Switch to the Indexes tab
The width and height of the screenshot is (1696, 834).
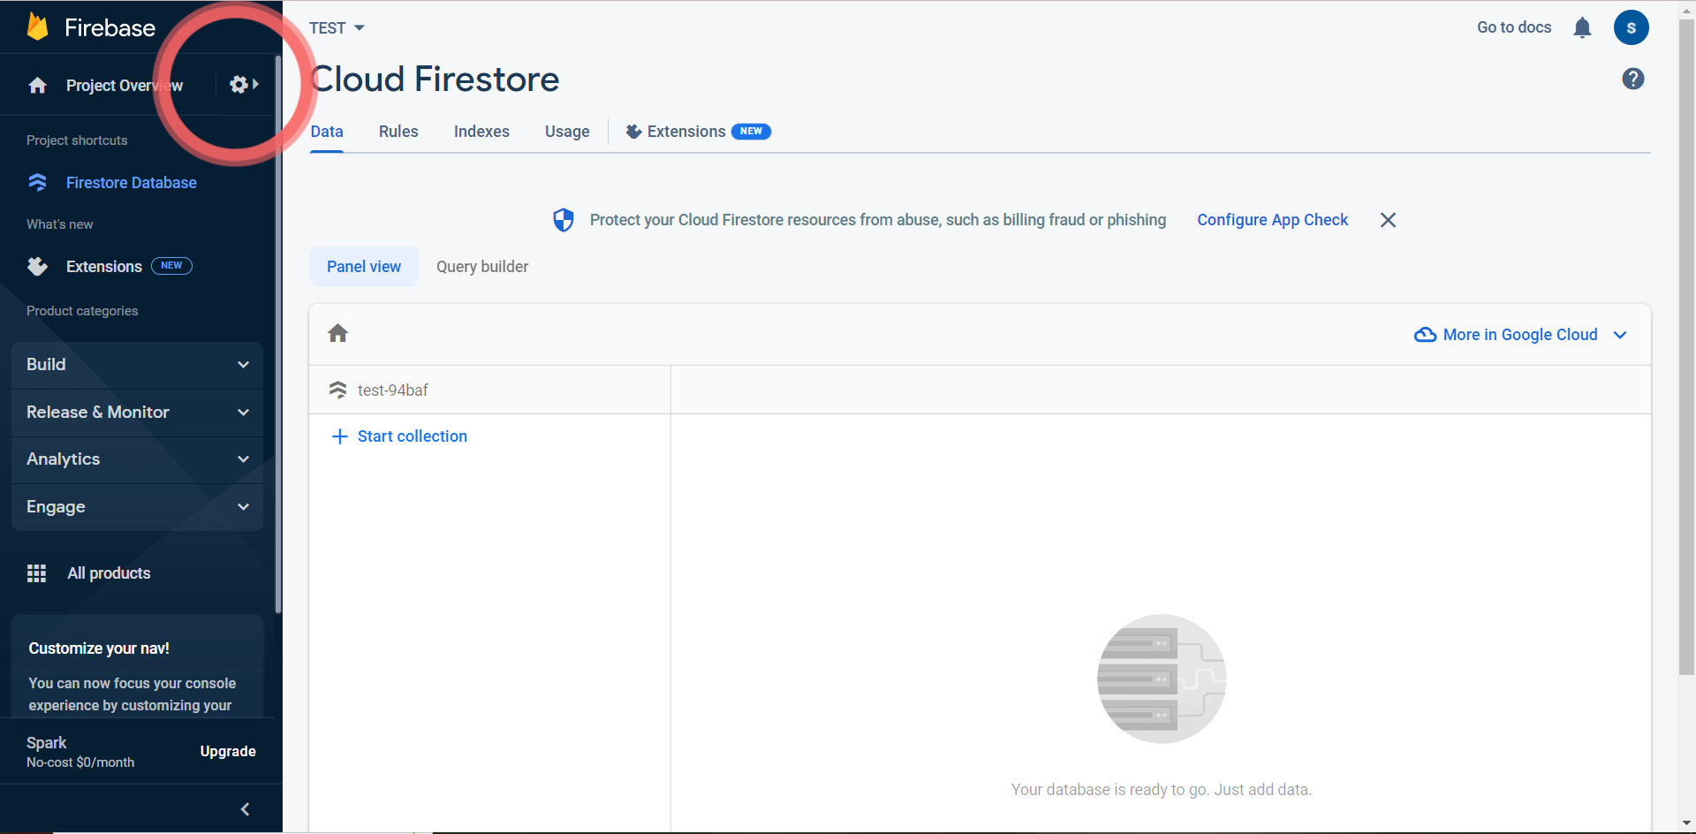[x=481, y=132]
